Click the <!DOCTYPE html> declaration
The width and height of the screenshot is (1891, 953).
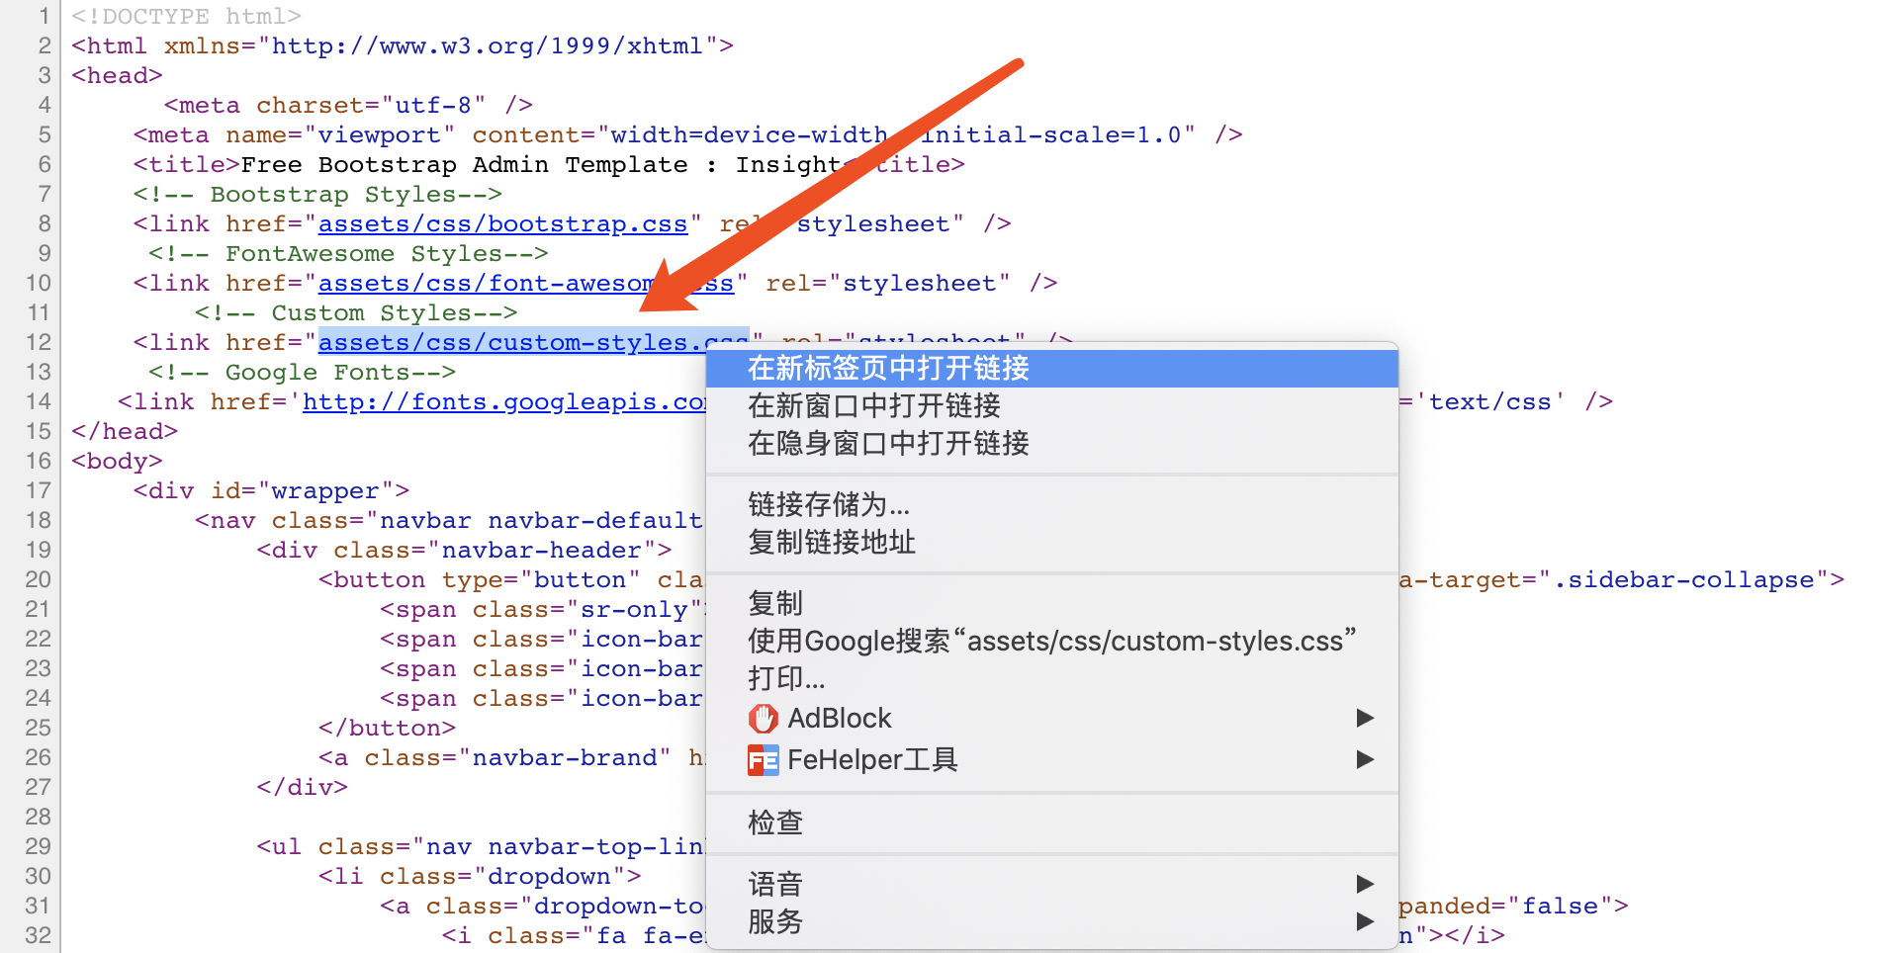(186, 17)
